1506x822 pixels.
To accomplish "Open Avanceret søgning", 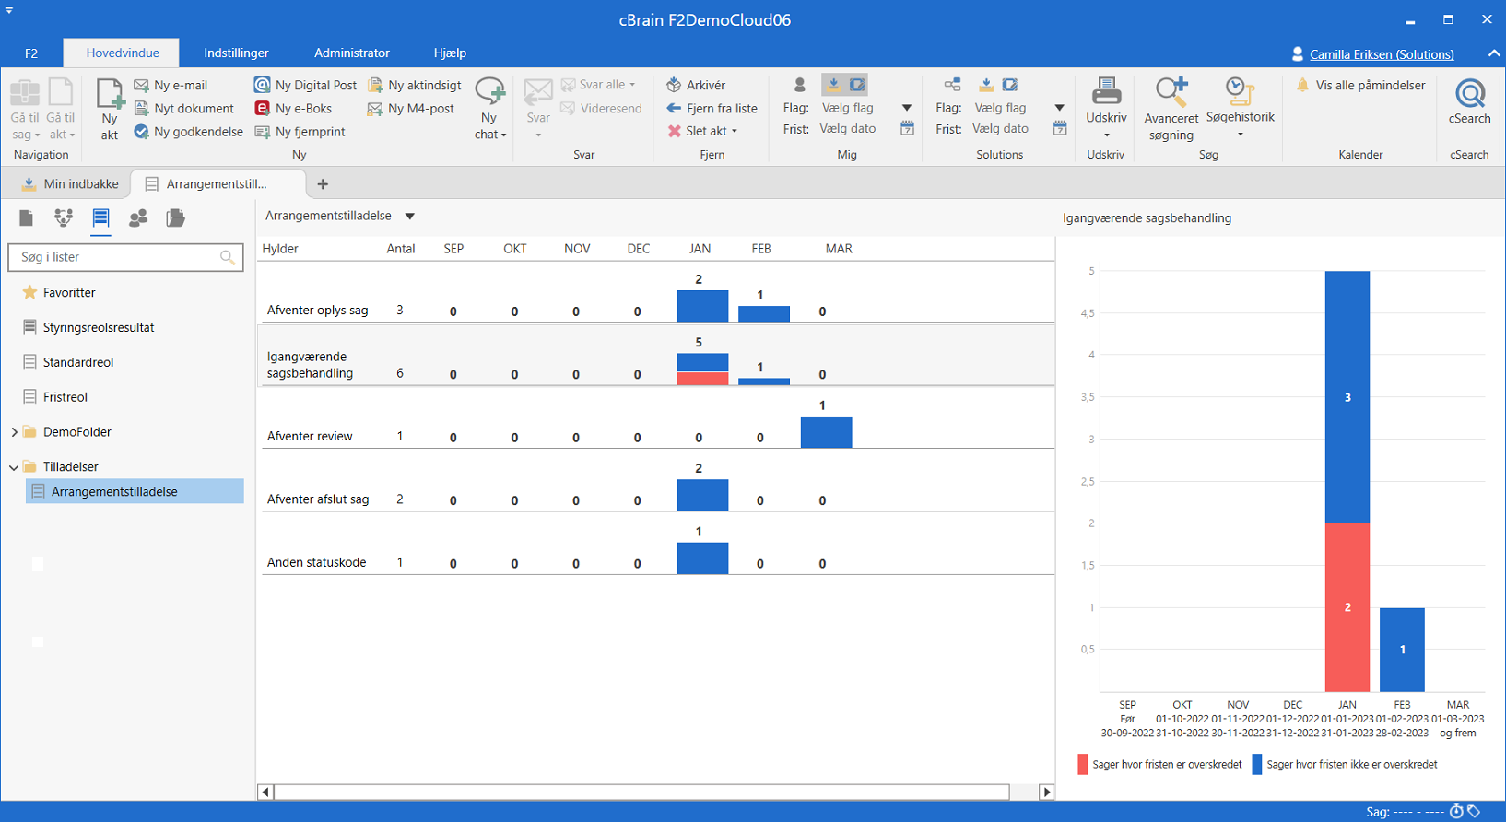I will pos(1171,109).
